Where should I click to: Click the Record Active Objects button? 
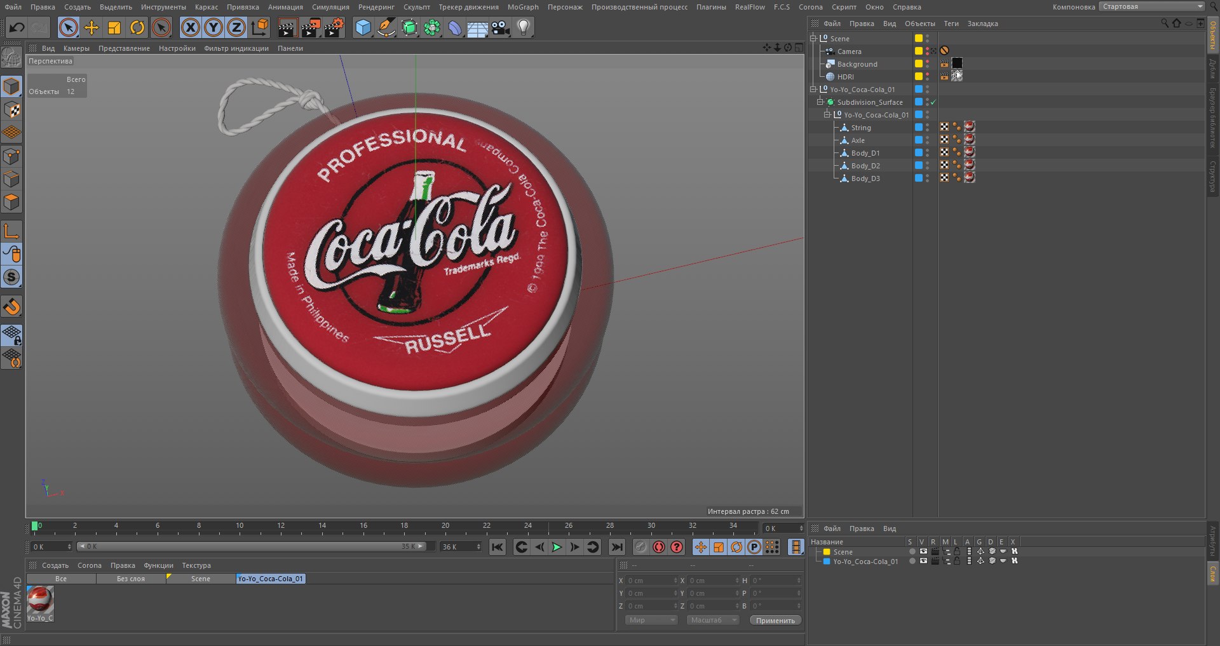click(641, 547)
